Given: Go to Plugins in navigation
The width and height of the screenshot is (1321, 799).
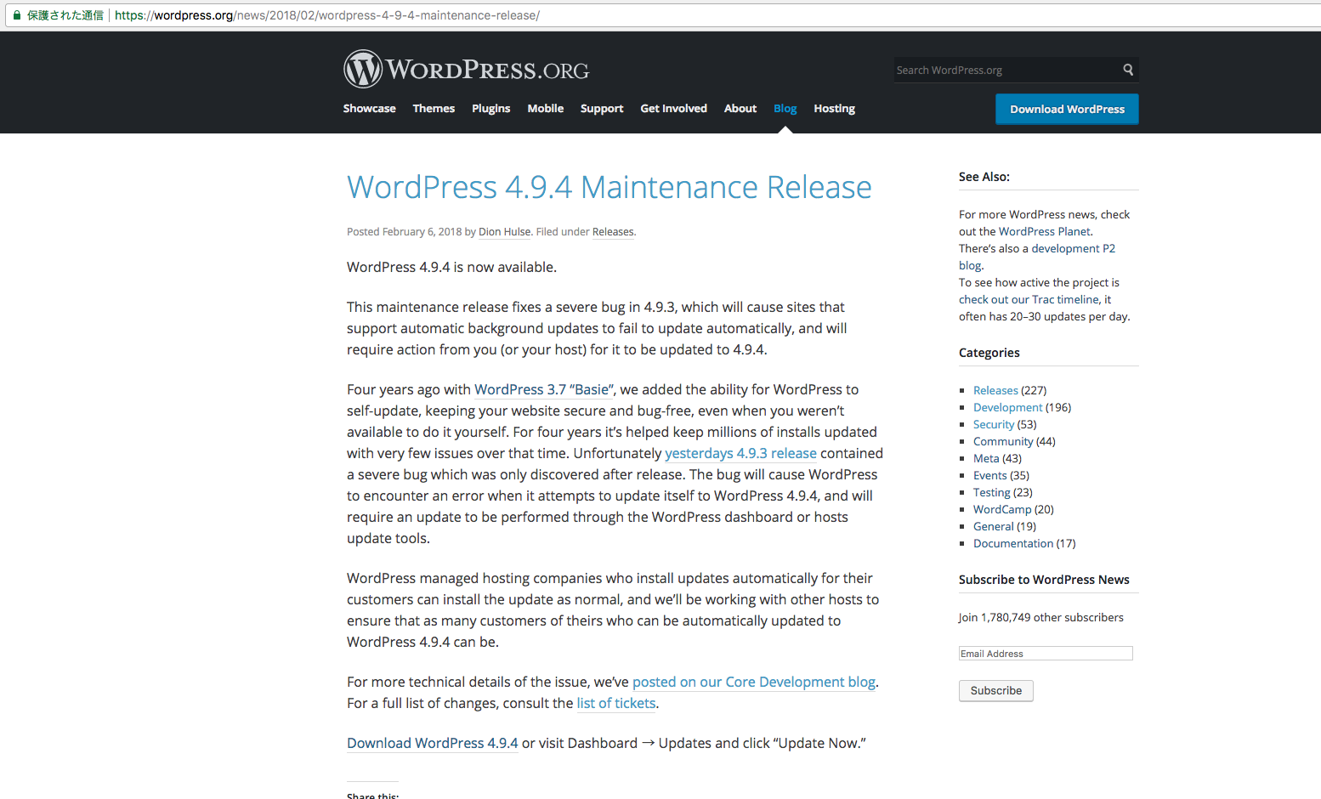Looking at the screenshot, I should 491,109.
